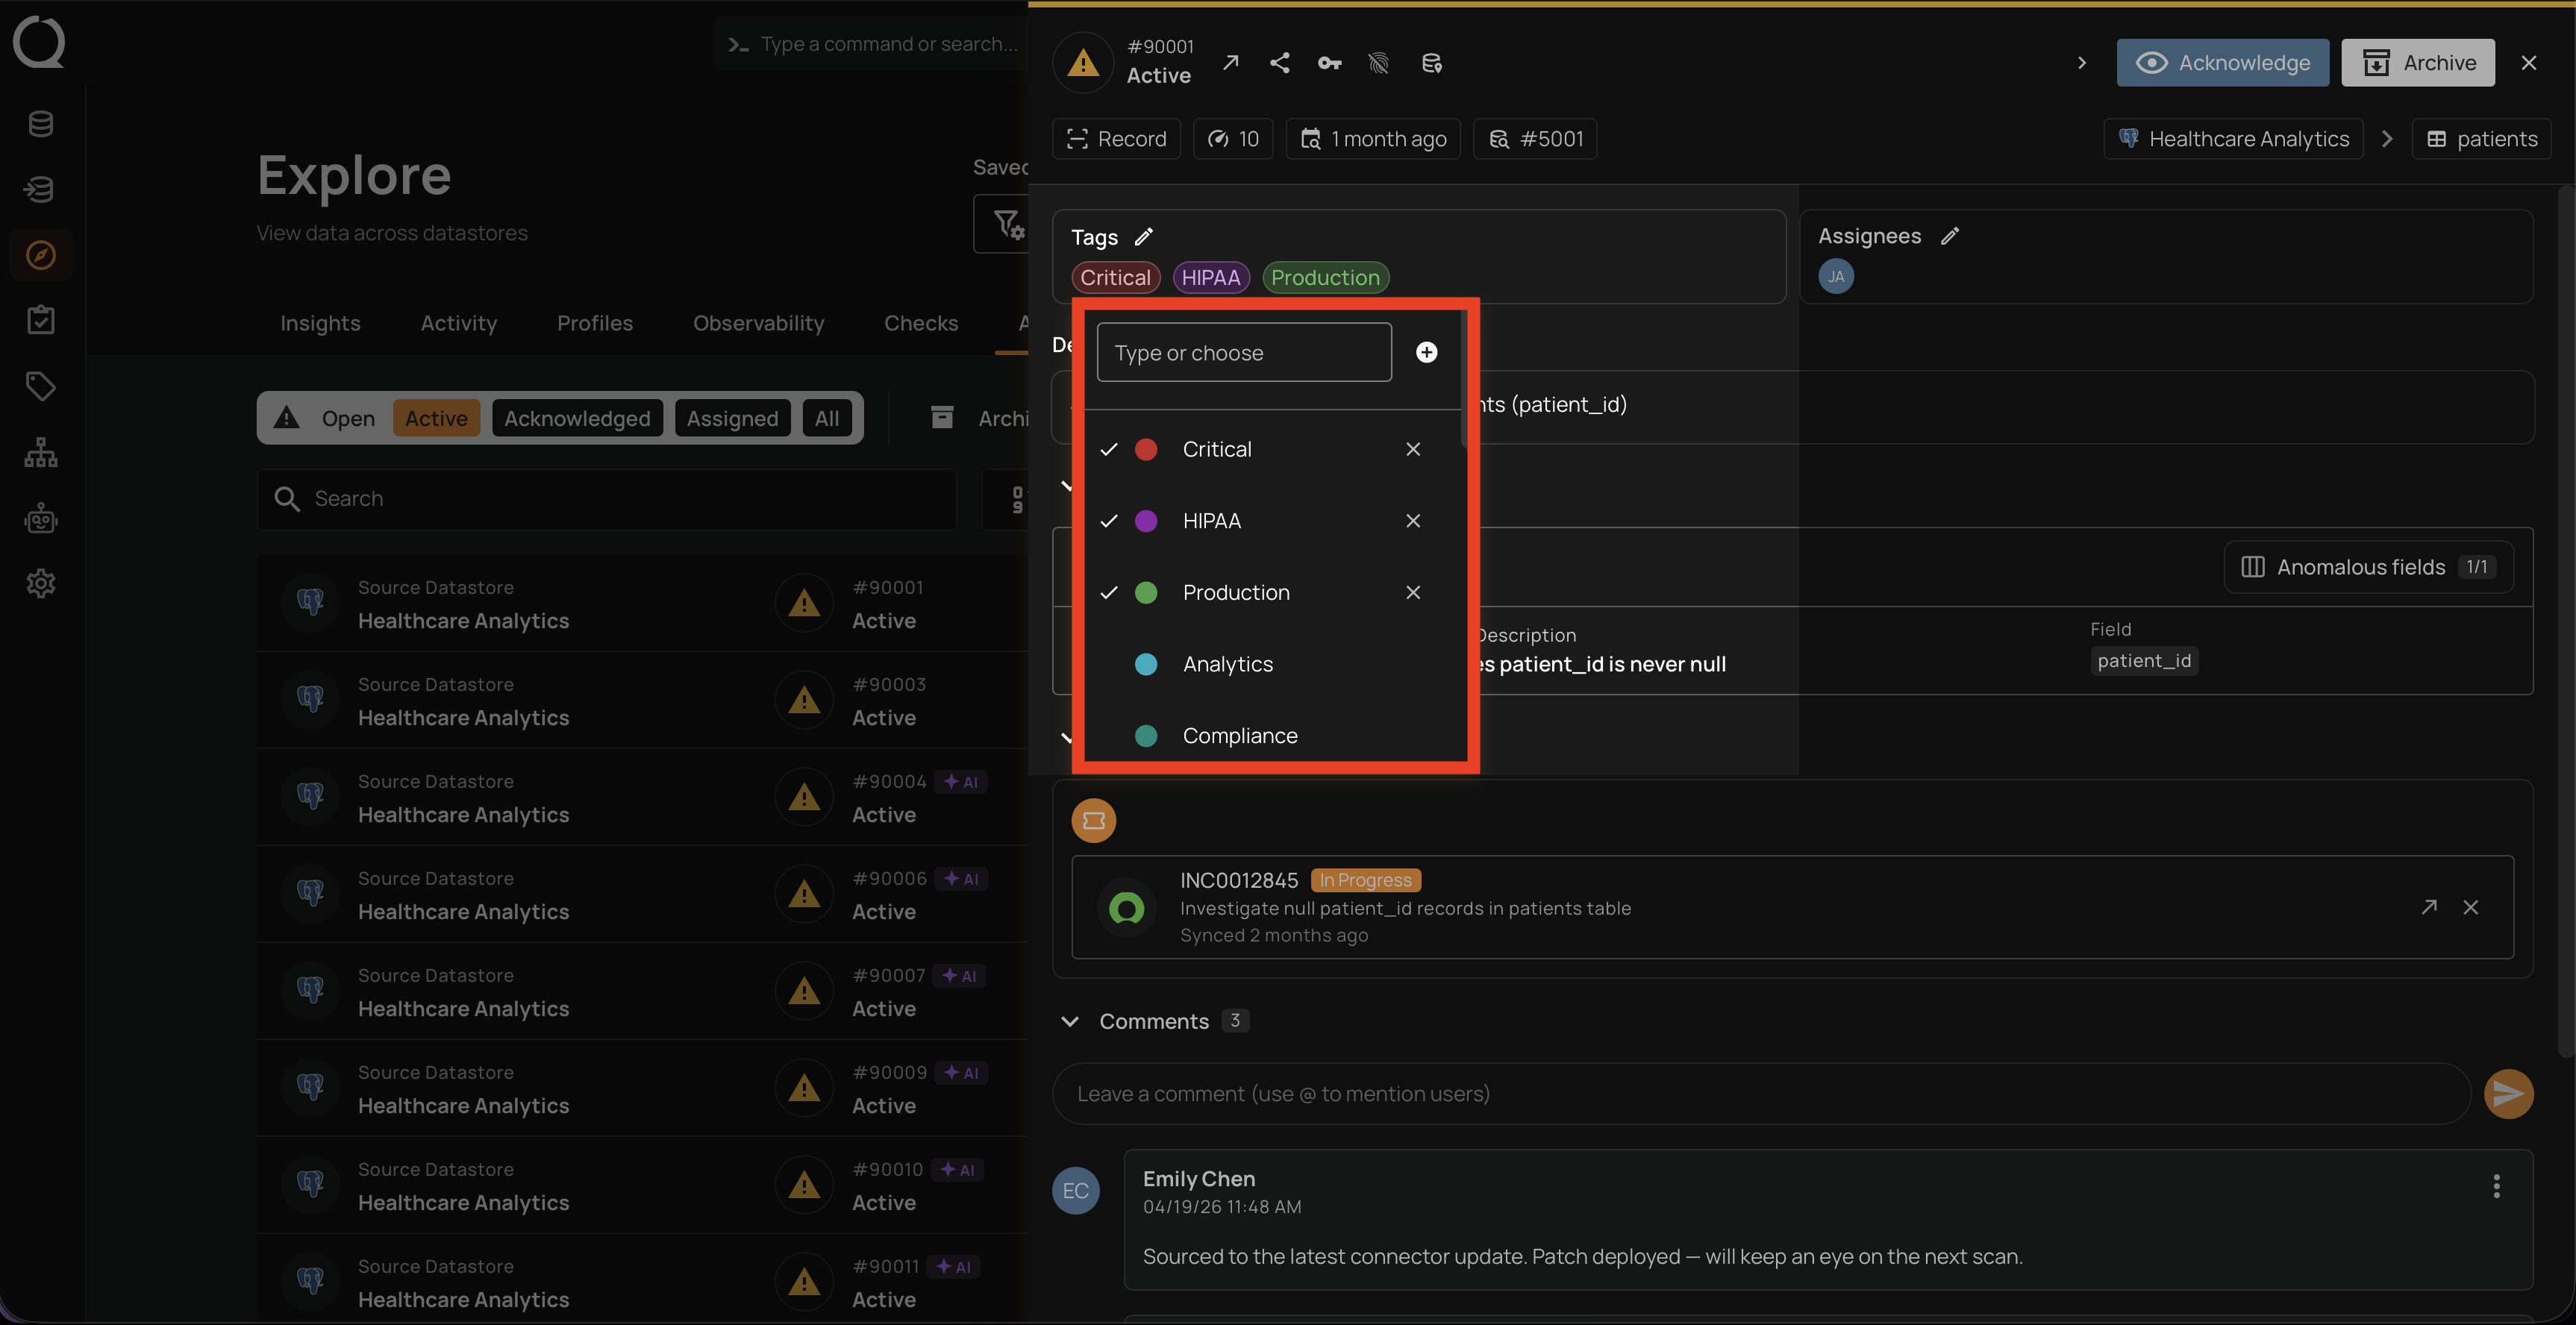Click the Qualytics logo at top left
This screenshot has width=2576, height=1325.
pos(39,42)
